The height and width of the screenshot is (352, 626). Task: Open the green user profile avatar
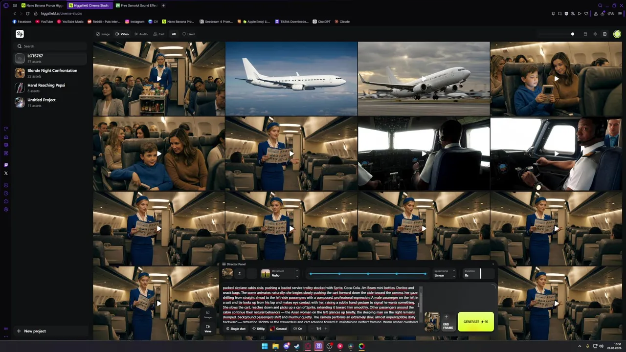tap(617, 34)
